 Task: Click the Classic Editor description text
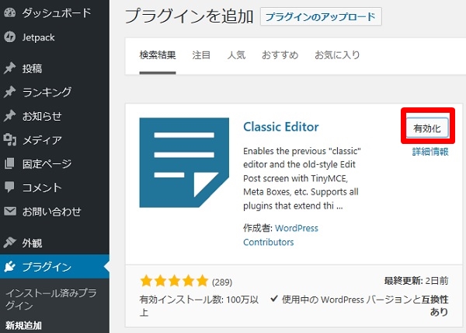(302, 178)
